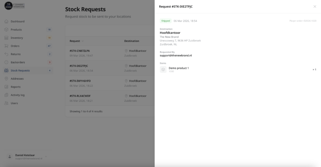This screenshot has height=167, width=321.
Task: Open the Activity log
Action: point(28,95)
